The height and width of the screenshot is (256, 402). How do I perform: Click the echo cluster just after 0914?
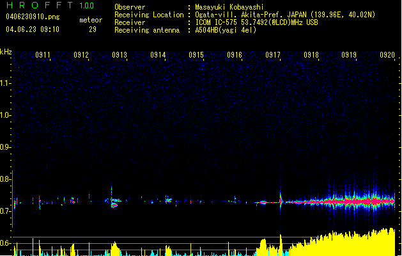(x=169, y=200)
